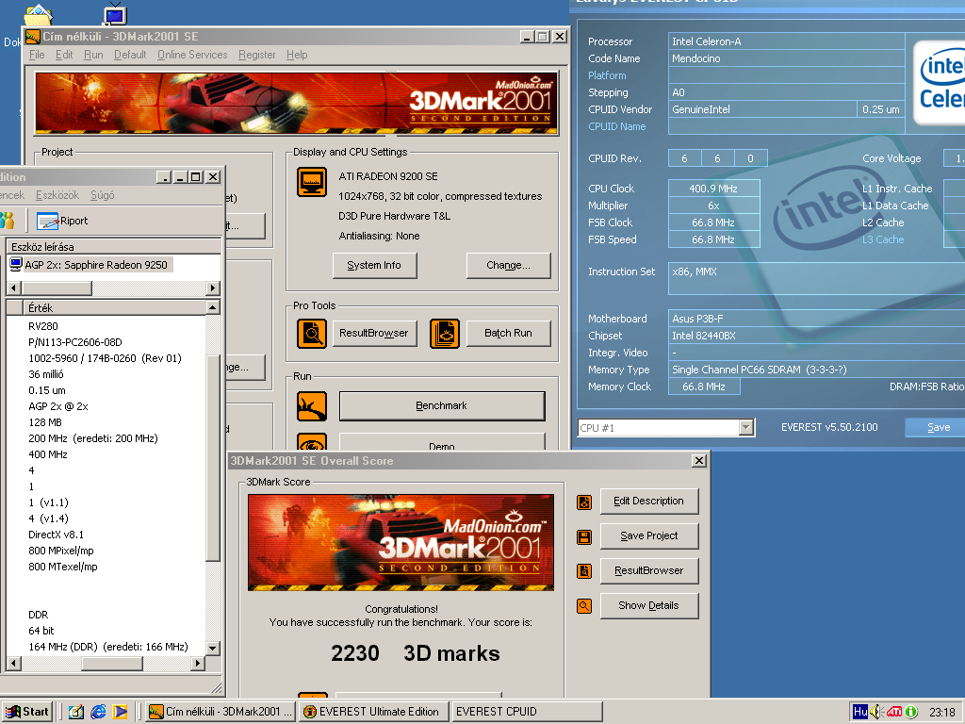Click the ResultBrowser button in the Overall Score dialog
The height and width of the screenshot is (724, 965).
click(649, 570)
